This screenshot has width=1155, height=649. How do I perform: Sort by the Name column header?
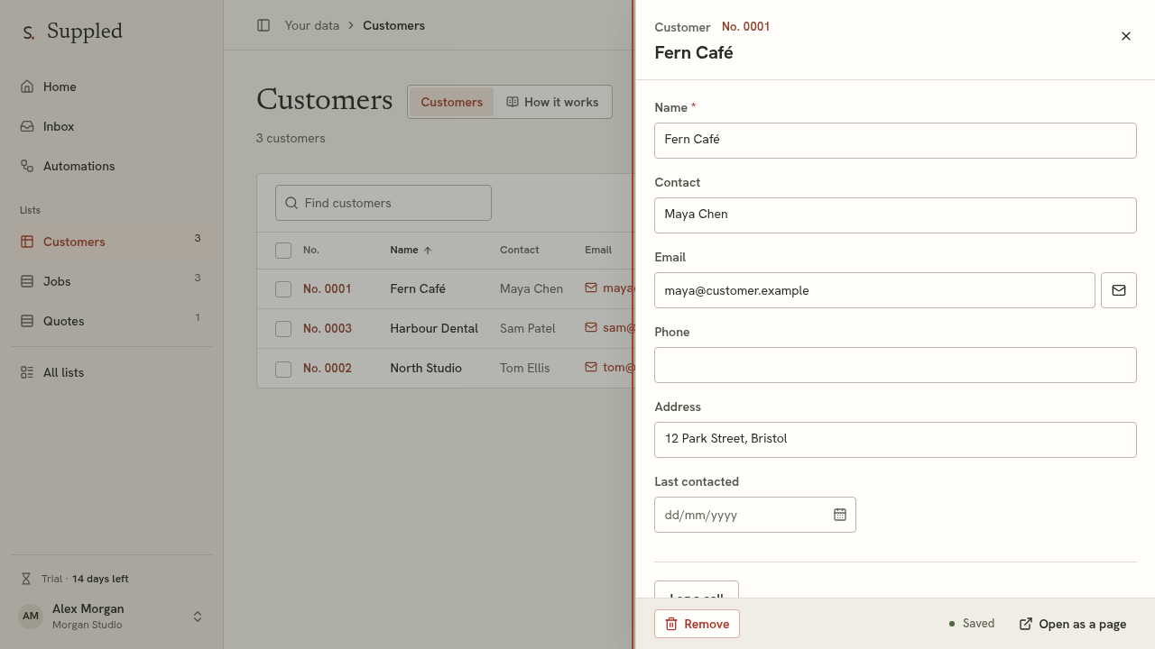411,250
